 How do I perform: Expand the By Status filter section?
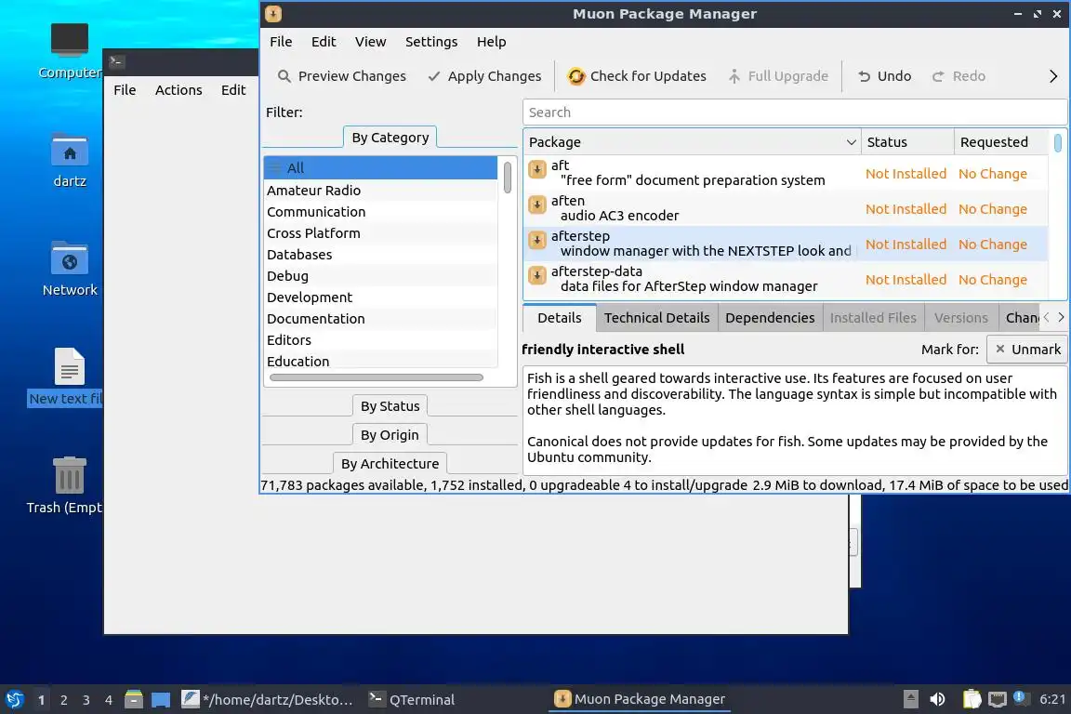(390, 406)
